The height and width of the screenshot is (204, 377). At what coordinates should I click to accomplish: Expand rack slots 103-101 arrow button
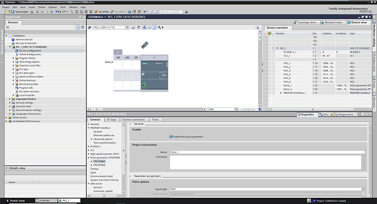118,52
